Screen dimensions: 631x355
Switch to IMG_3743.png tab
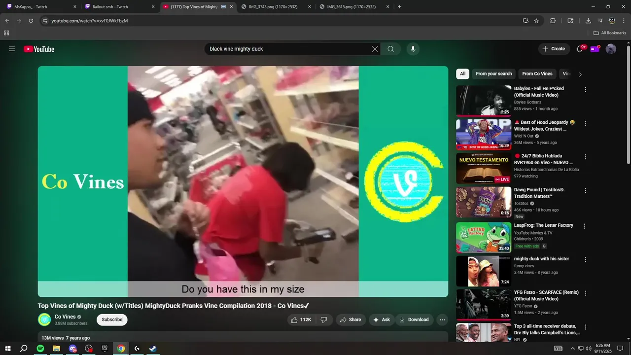276,7
